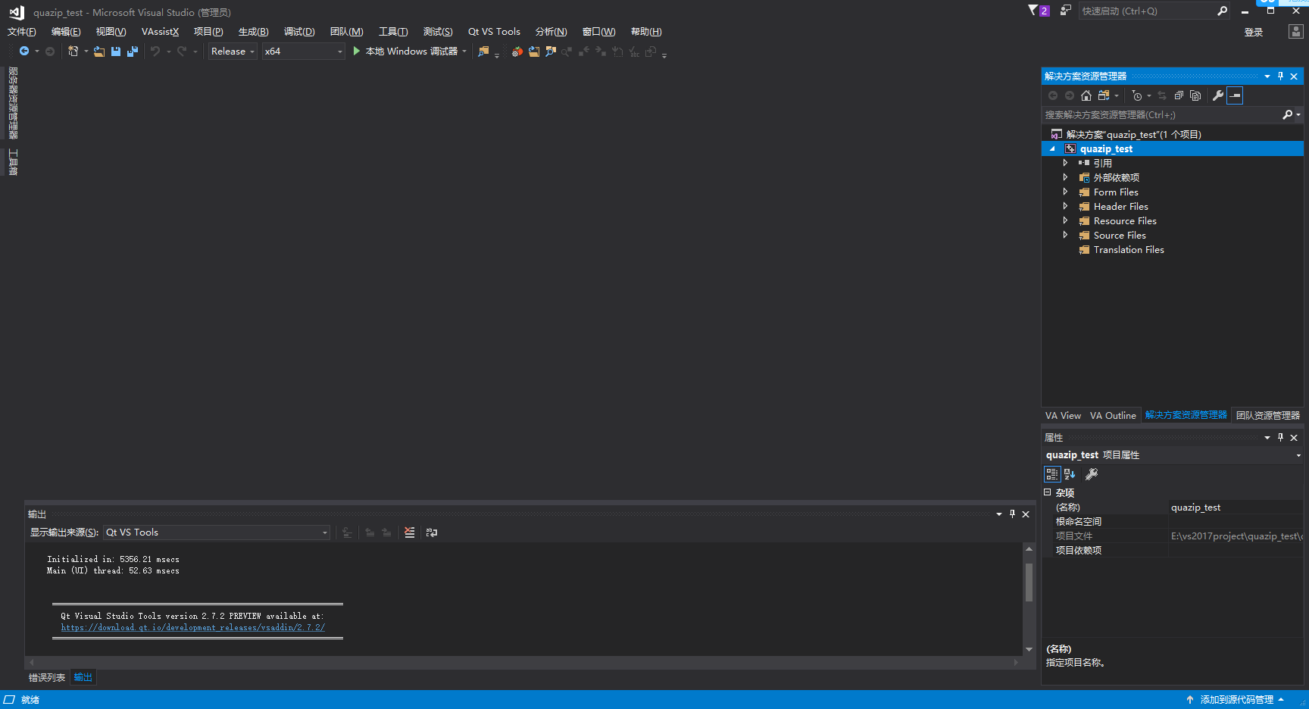This screenshot has width=1309, height=709.
Task: Toggle Preview Selected Items button
Action: pyautogui.click(x=1236, y=95)
